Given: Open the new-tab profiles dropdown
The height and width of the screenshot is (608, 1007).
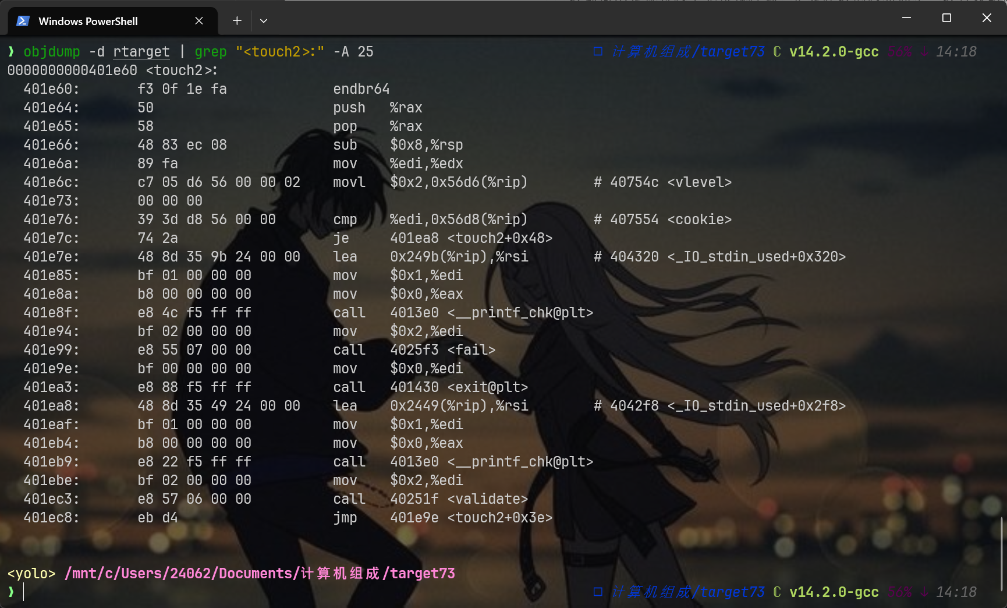Looking at the screenshot, I should click(x=264, y=21).
